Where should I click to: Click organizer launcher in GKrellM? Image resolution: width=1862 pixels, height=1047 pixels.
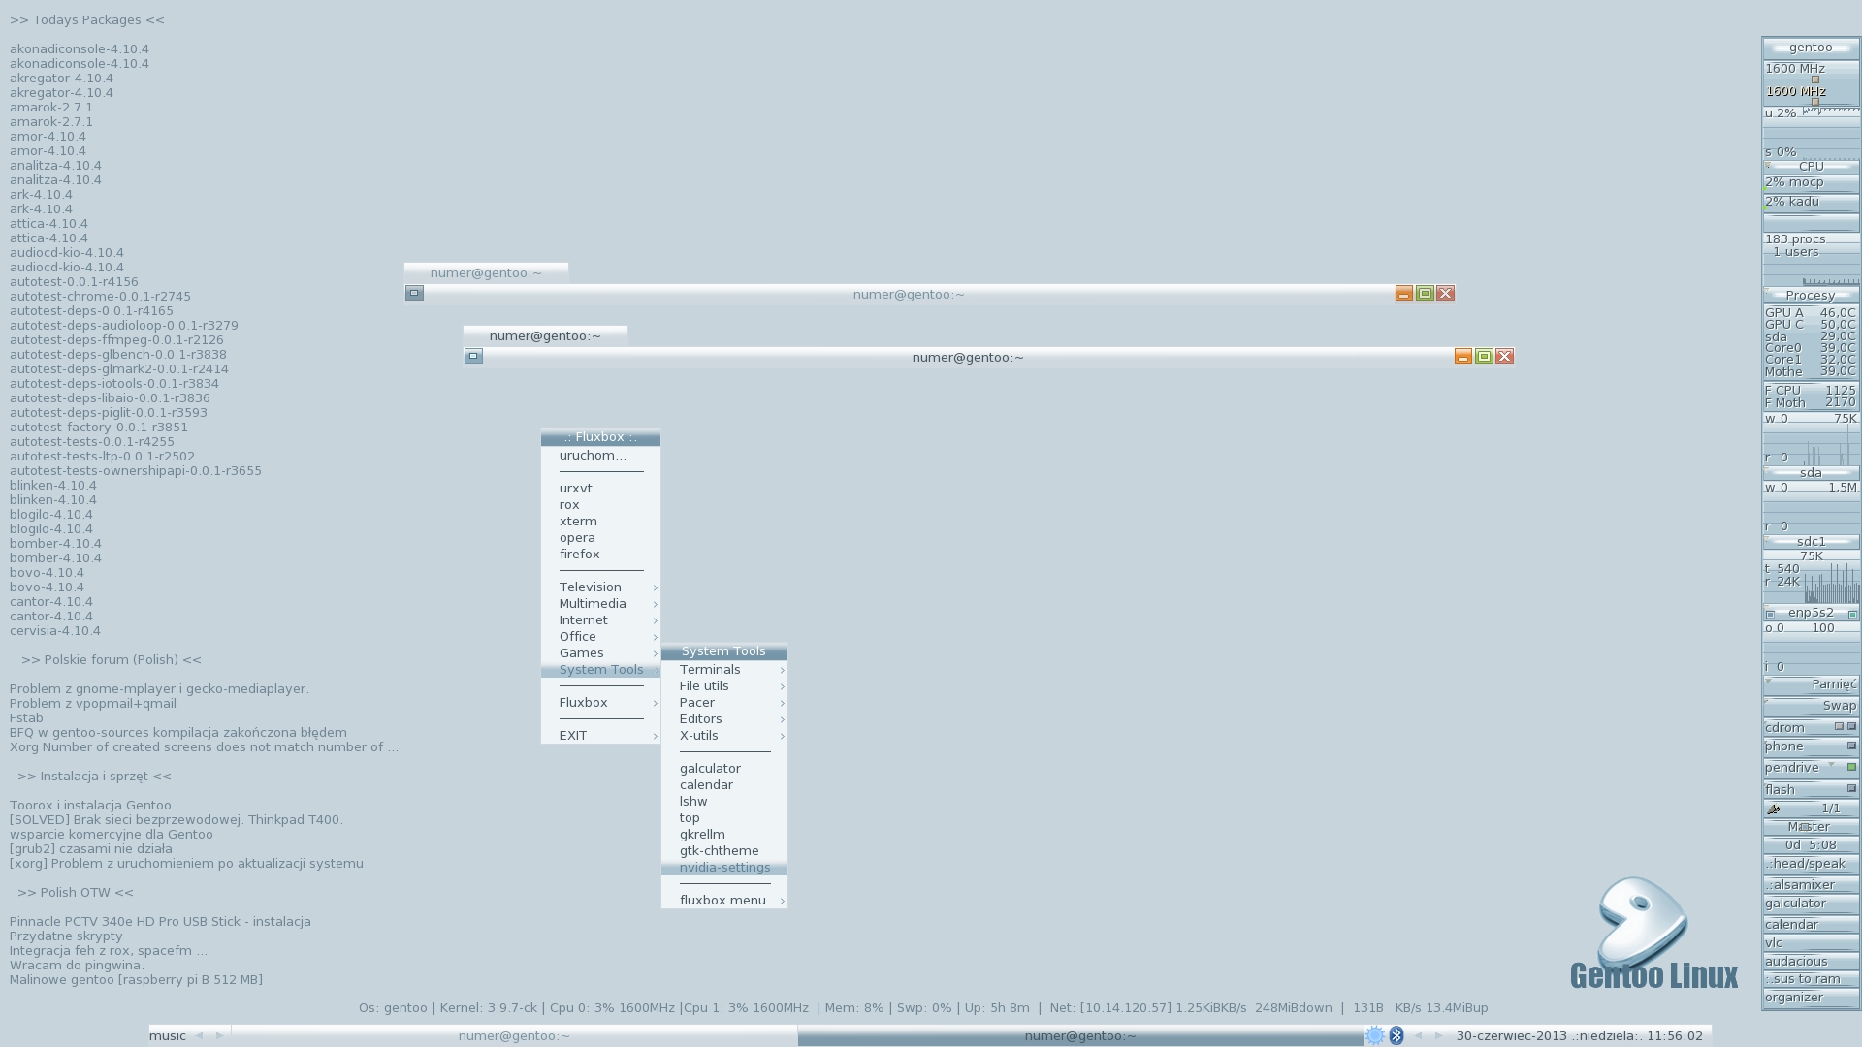[1811, 997]
